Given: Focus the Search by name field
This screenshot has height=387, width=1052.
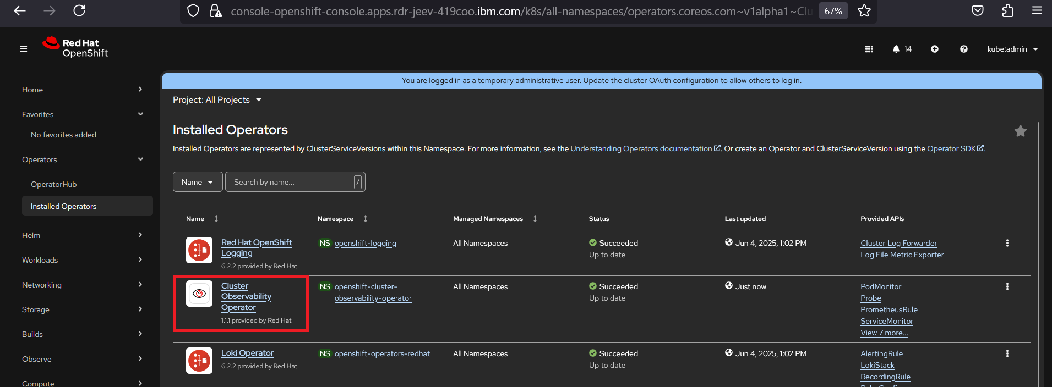Looking at the screenshot, I should pyautogui.click(x=292, y=182).
